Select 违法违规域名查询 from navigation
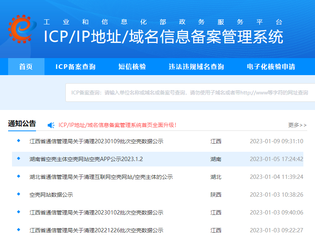 (x=196, y=67)
